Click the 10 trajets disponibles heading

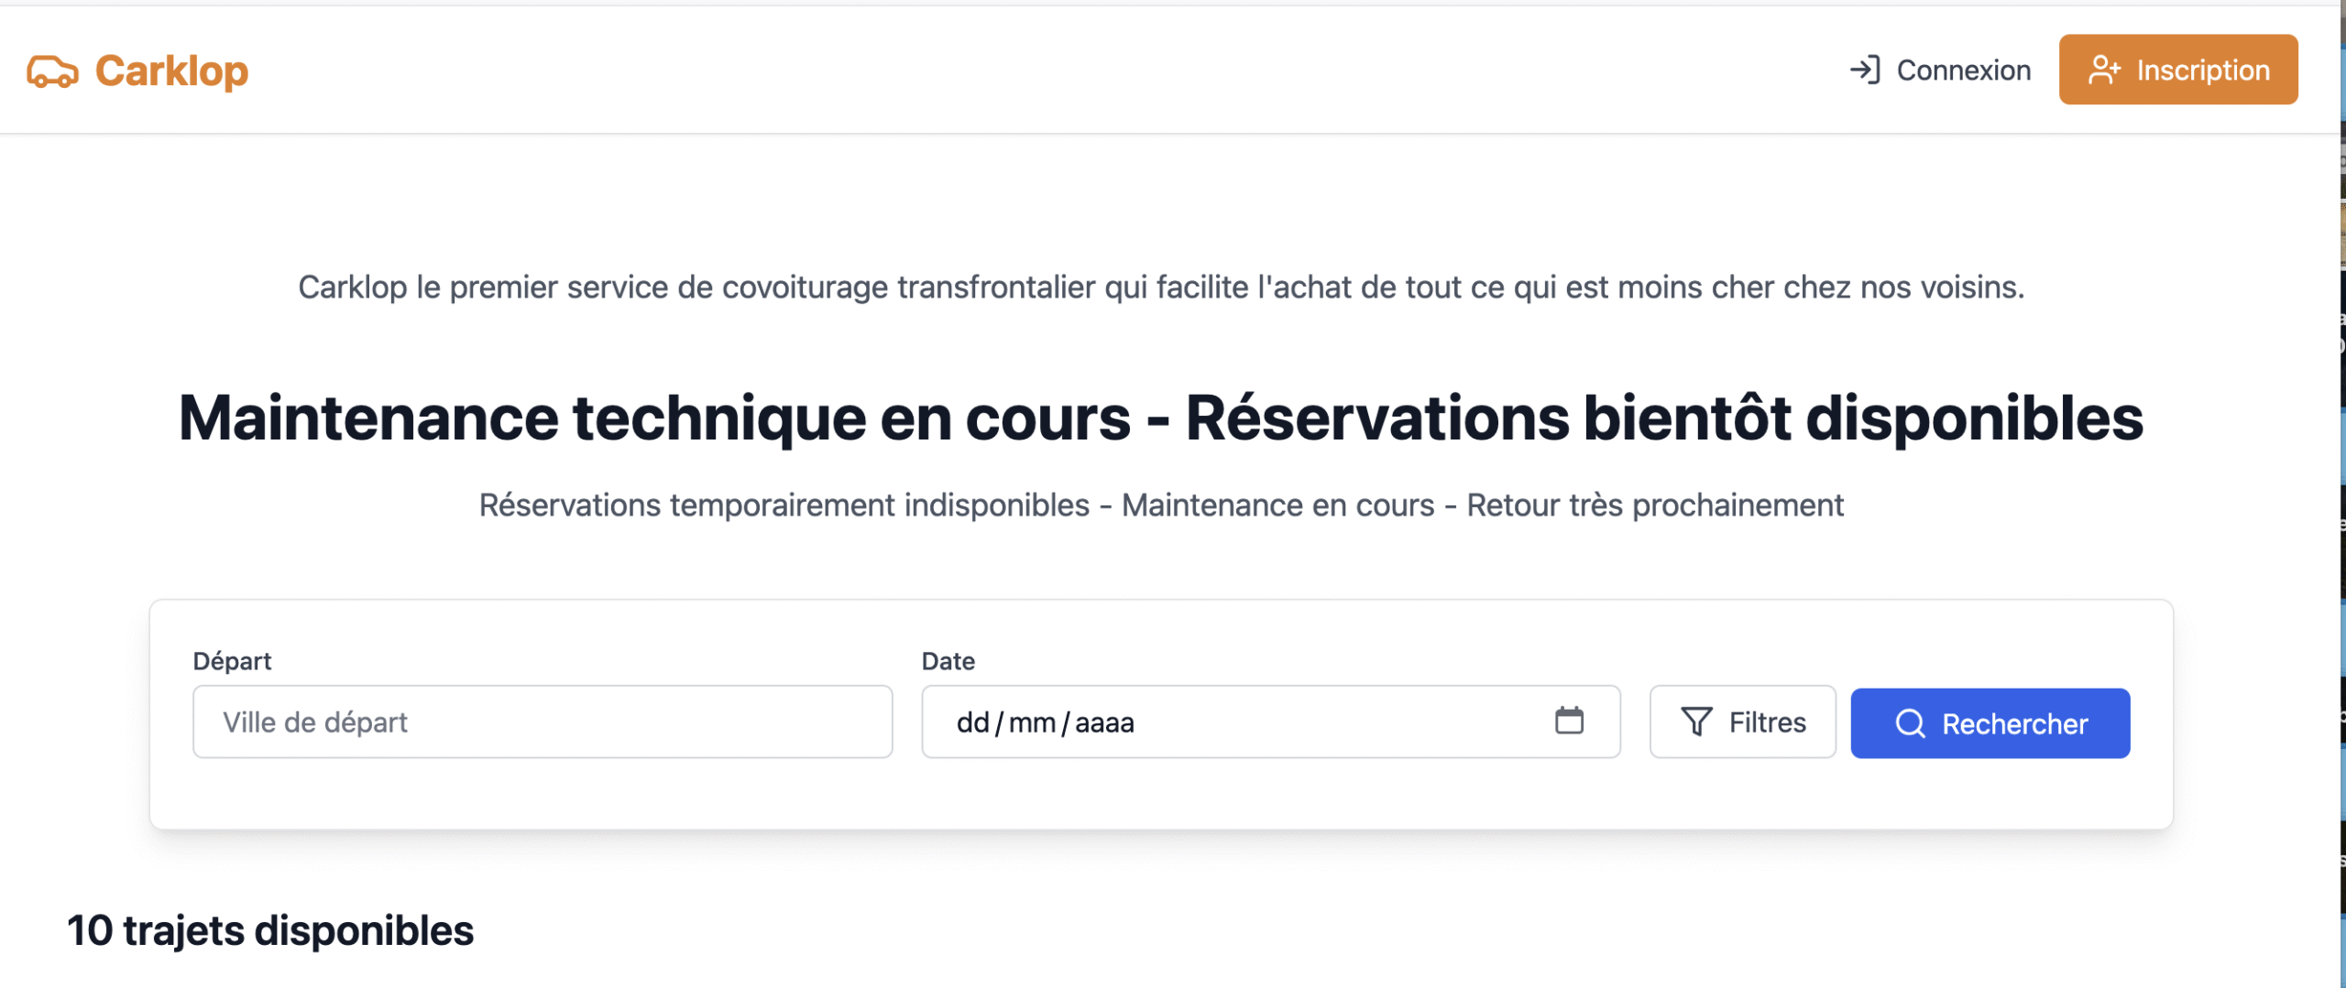click(x=270, y=930)
